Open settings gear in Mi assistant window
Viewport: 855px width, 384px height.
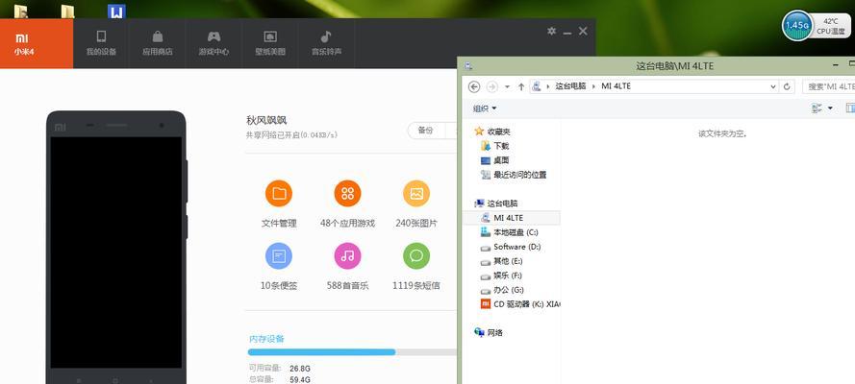[552, 32]
